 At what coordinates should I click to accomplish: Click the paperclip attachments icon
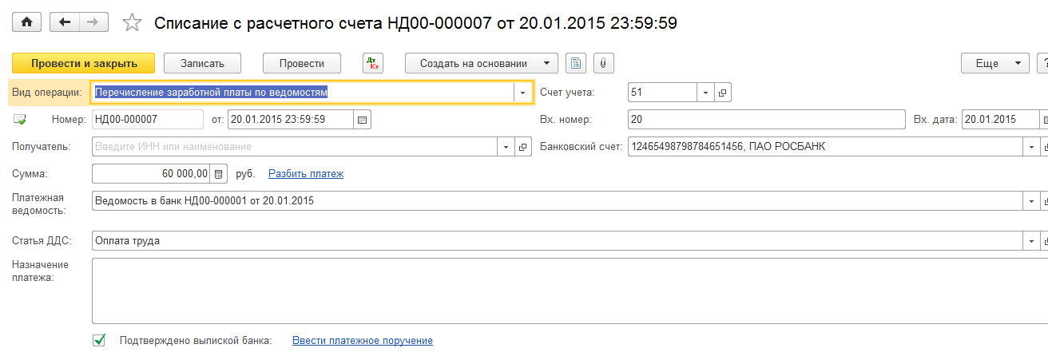604,63
